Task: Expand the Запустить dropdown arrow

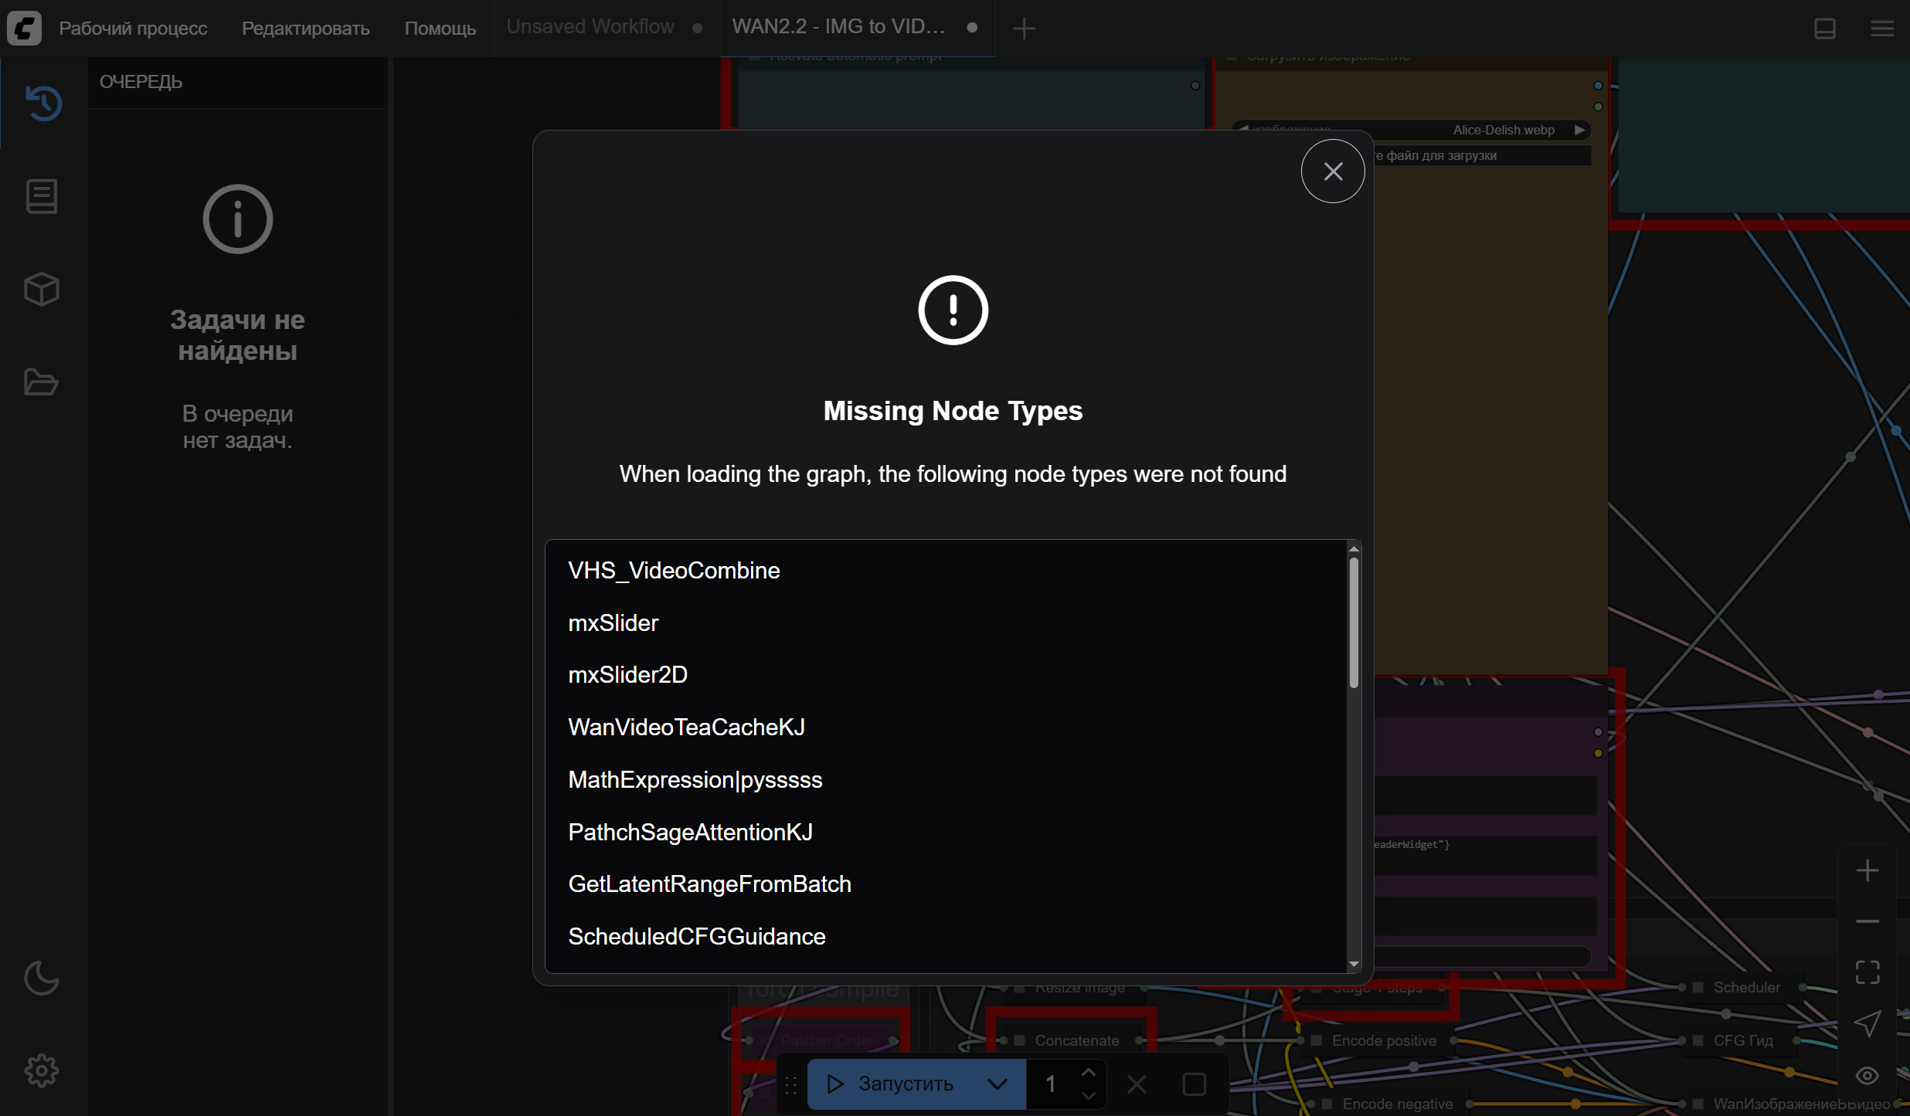Action: [997, 1084]
